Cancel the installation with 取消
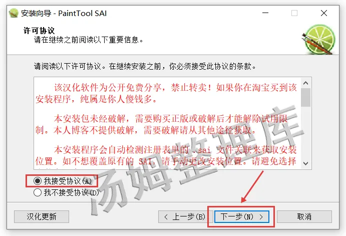Image resolution: width=346 pixels, height=236 pixels. point(304,216)
